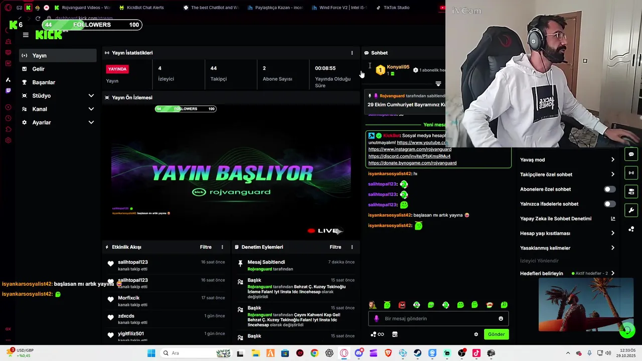Viewport: 642px width, 361px height.
Task: Click the purple microphone icon in the message field
Action: tap(376, 318)
